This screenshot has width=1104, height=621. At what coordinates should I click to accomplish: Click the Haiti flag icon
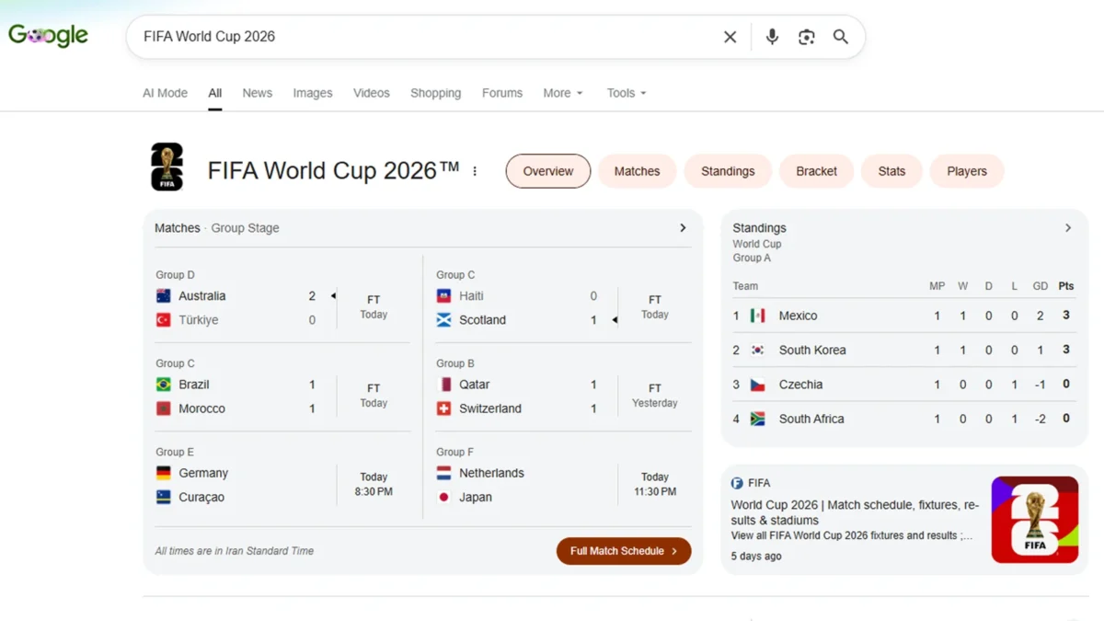pos(443,296)
